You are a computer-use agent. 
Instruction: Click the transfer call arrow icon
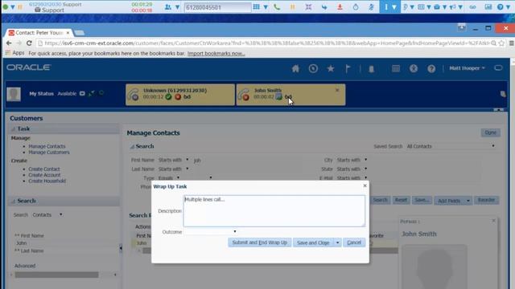tap(324, 7)
